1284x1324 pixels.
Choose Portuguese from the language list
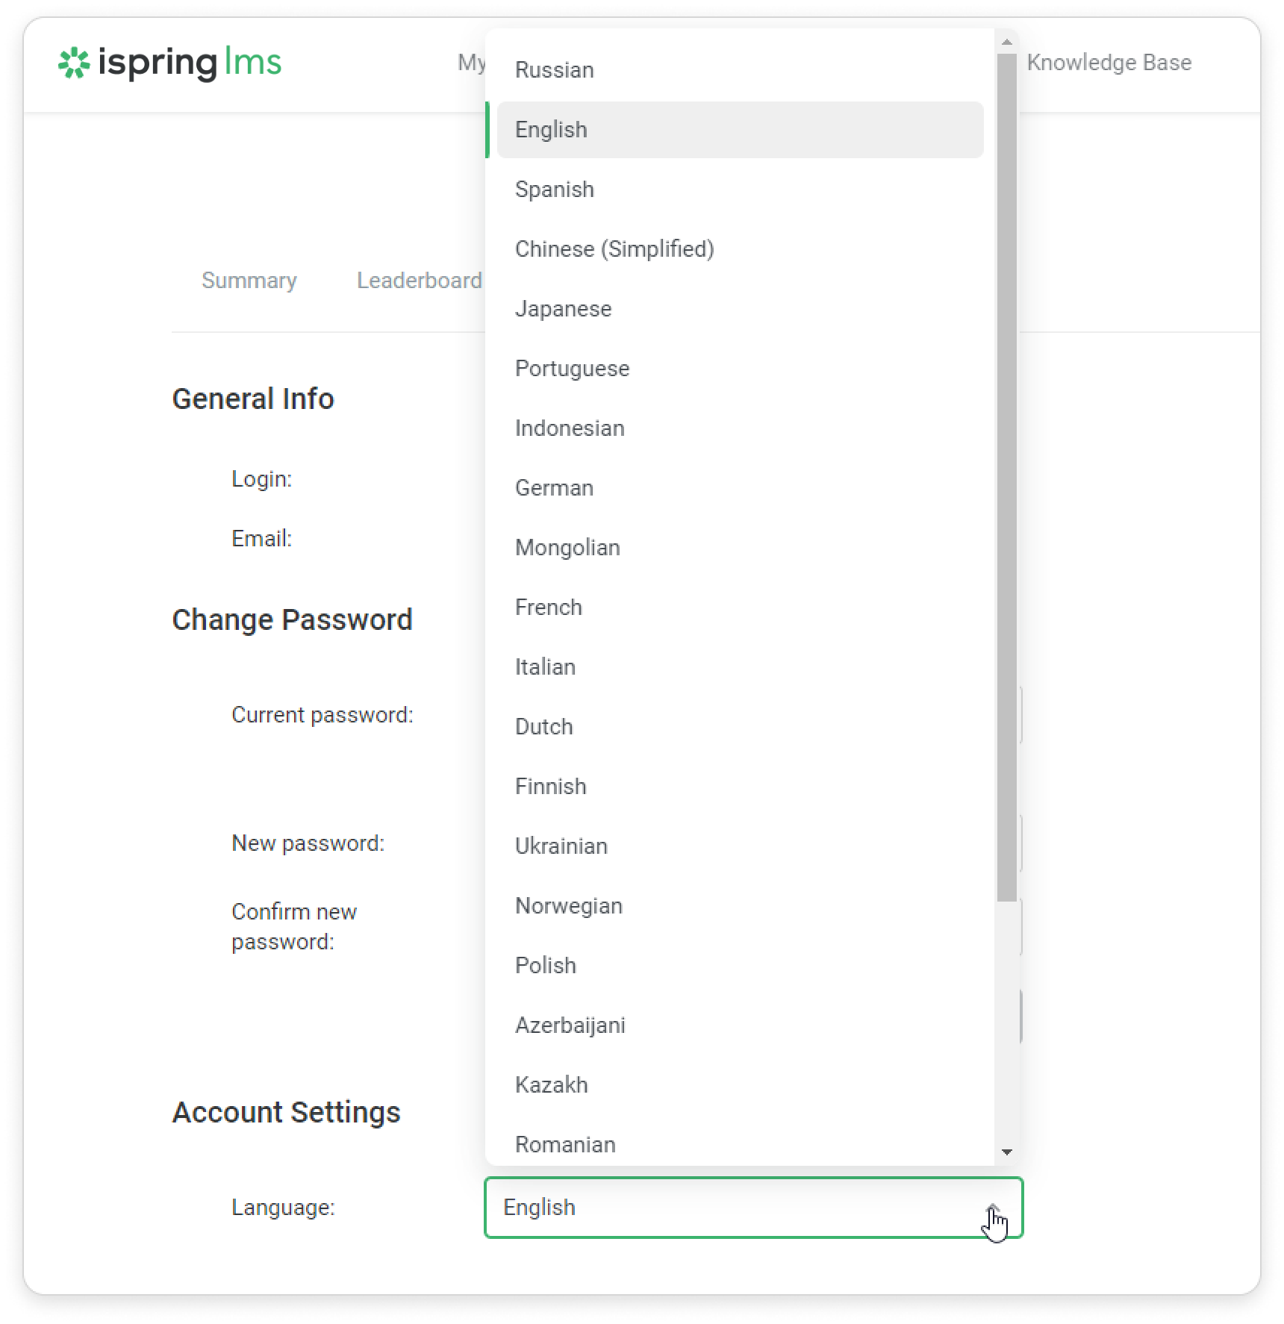pyautogui.click(x=573, y=369)
